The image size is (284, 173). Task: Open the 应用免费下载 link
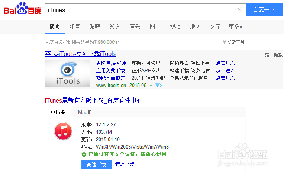tap(110, 70)
